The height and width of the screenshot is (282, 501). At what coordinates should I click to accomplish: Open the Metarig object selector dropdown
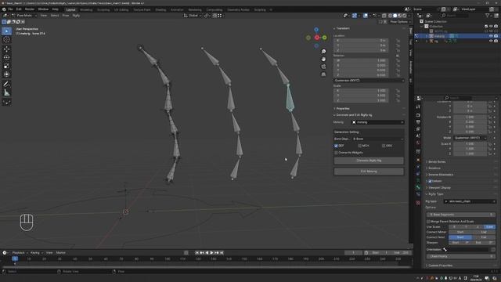[377, 122]
